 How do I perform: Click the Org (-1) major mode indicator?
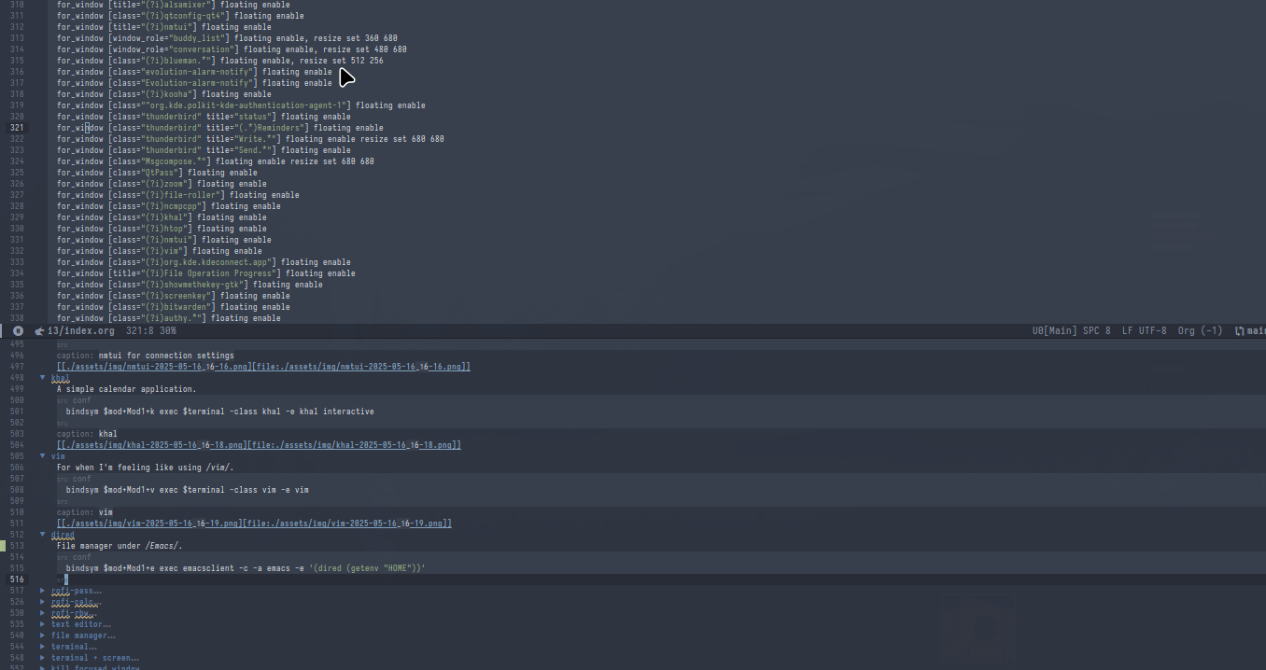[x=1200, y=330]
